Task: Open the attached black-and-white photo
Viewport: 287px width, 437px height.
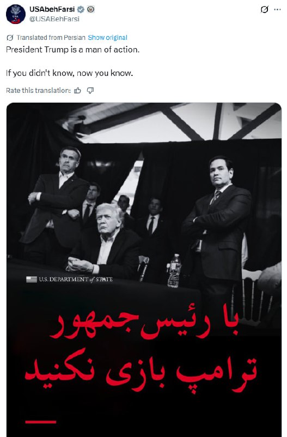Action: point(144,270)
